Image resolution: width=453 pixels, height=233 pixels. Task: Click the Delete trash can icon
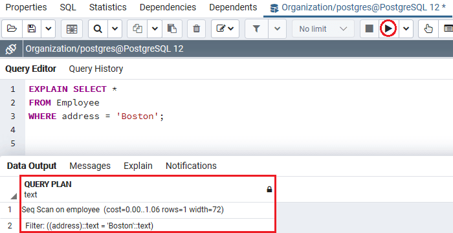[197, 28]
